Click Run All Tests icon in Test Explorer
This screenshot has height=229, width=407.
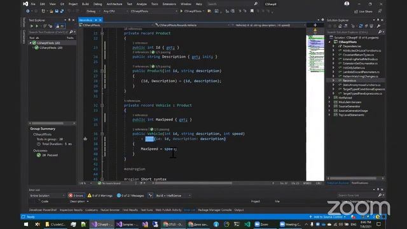tap(31, 26)
